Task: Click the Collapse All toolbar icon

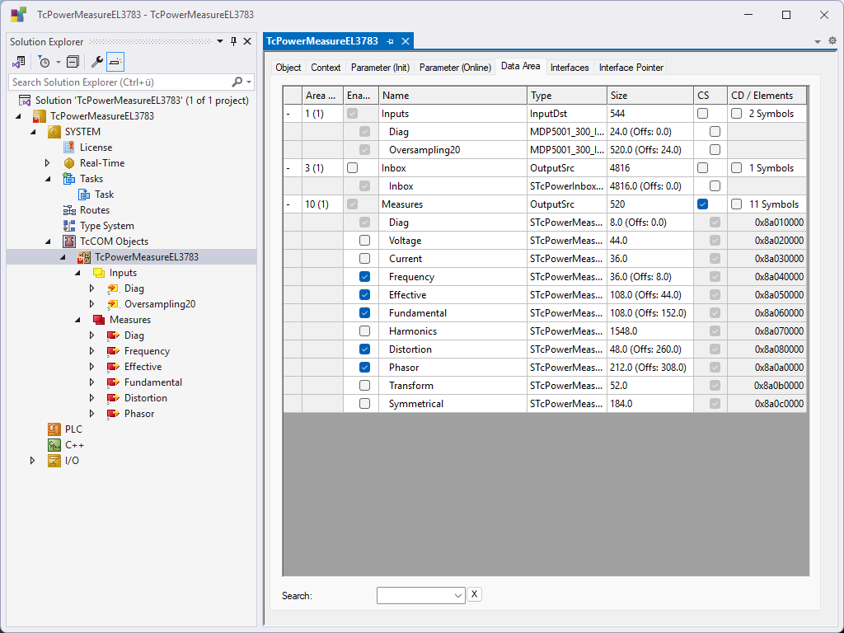Action: (x=73, y=62)
